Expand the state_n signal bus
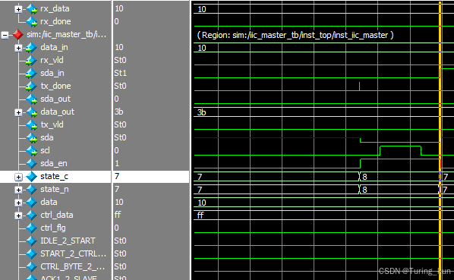Screen dimensions: 454x280 pos(18,190)
